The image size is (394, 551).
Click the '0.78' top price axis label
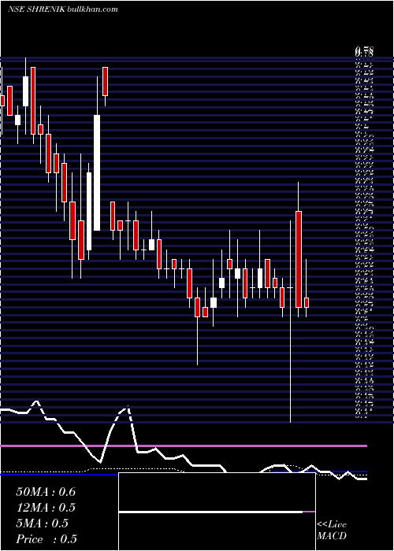tap(364, 52)
